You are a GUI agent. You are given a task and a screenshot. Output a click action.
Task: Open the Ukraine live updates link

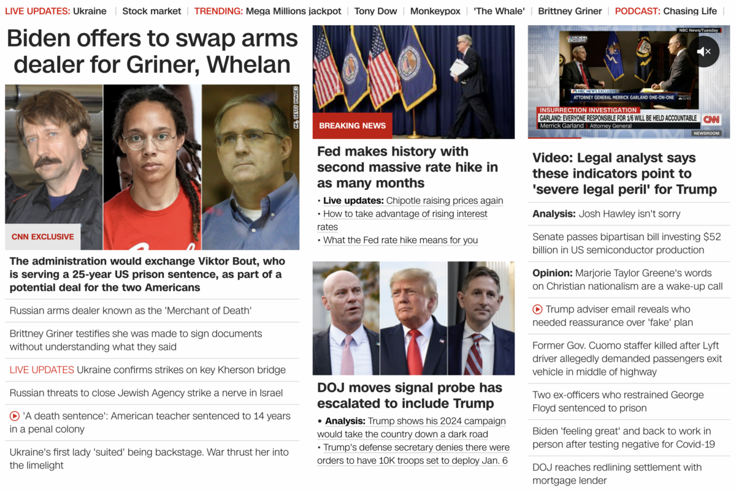pyautogui.click(x=90, y=11)
